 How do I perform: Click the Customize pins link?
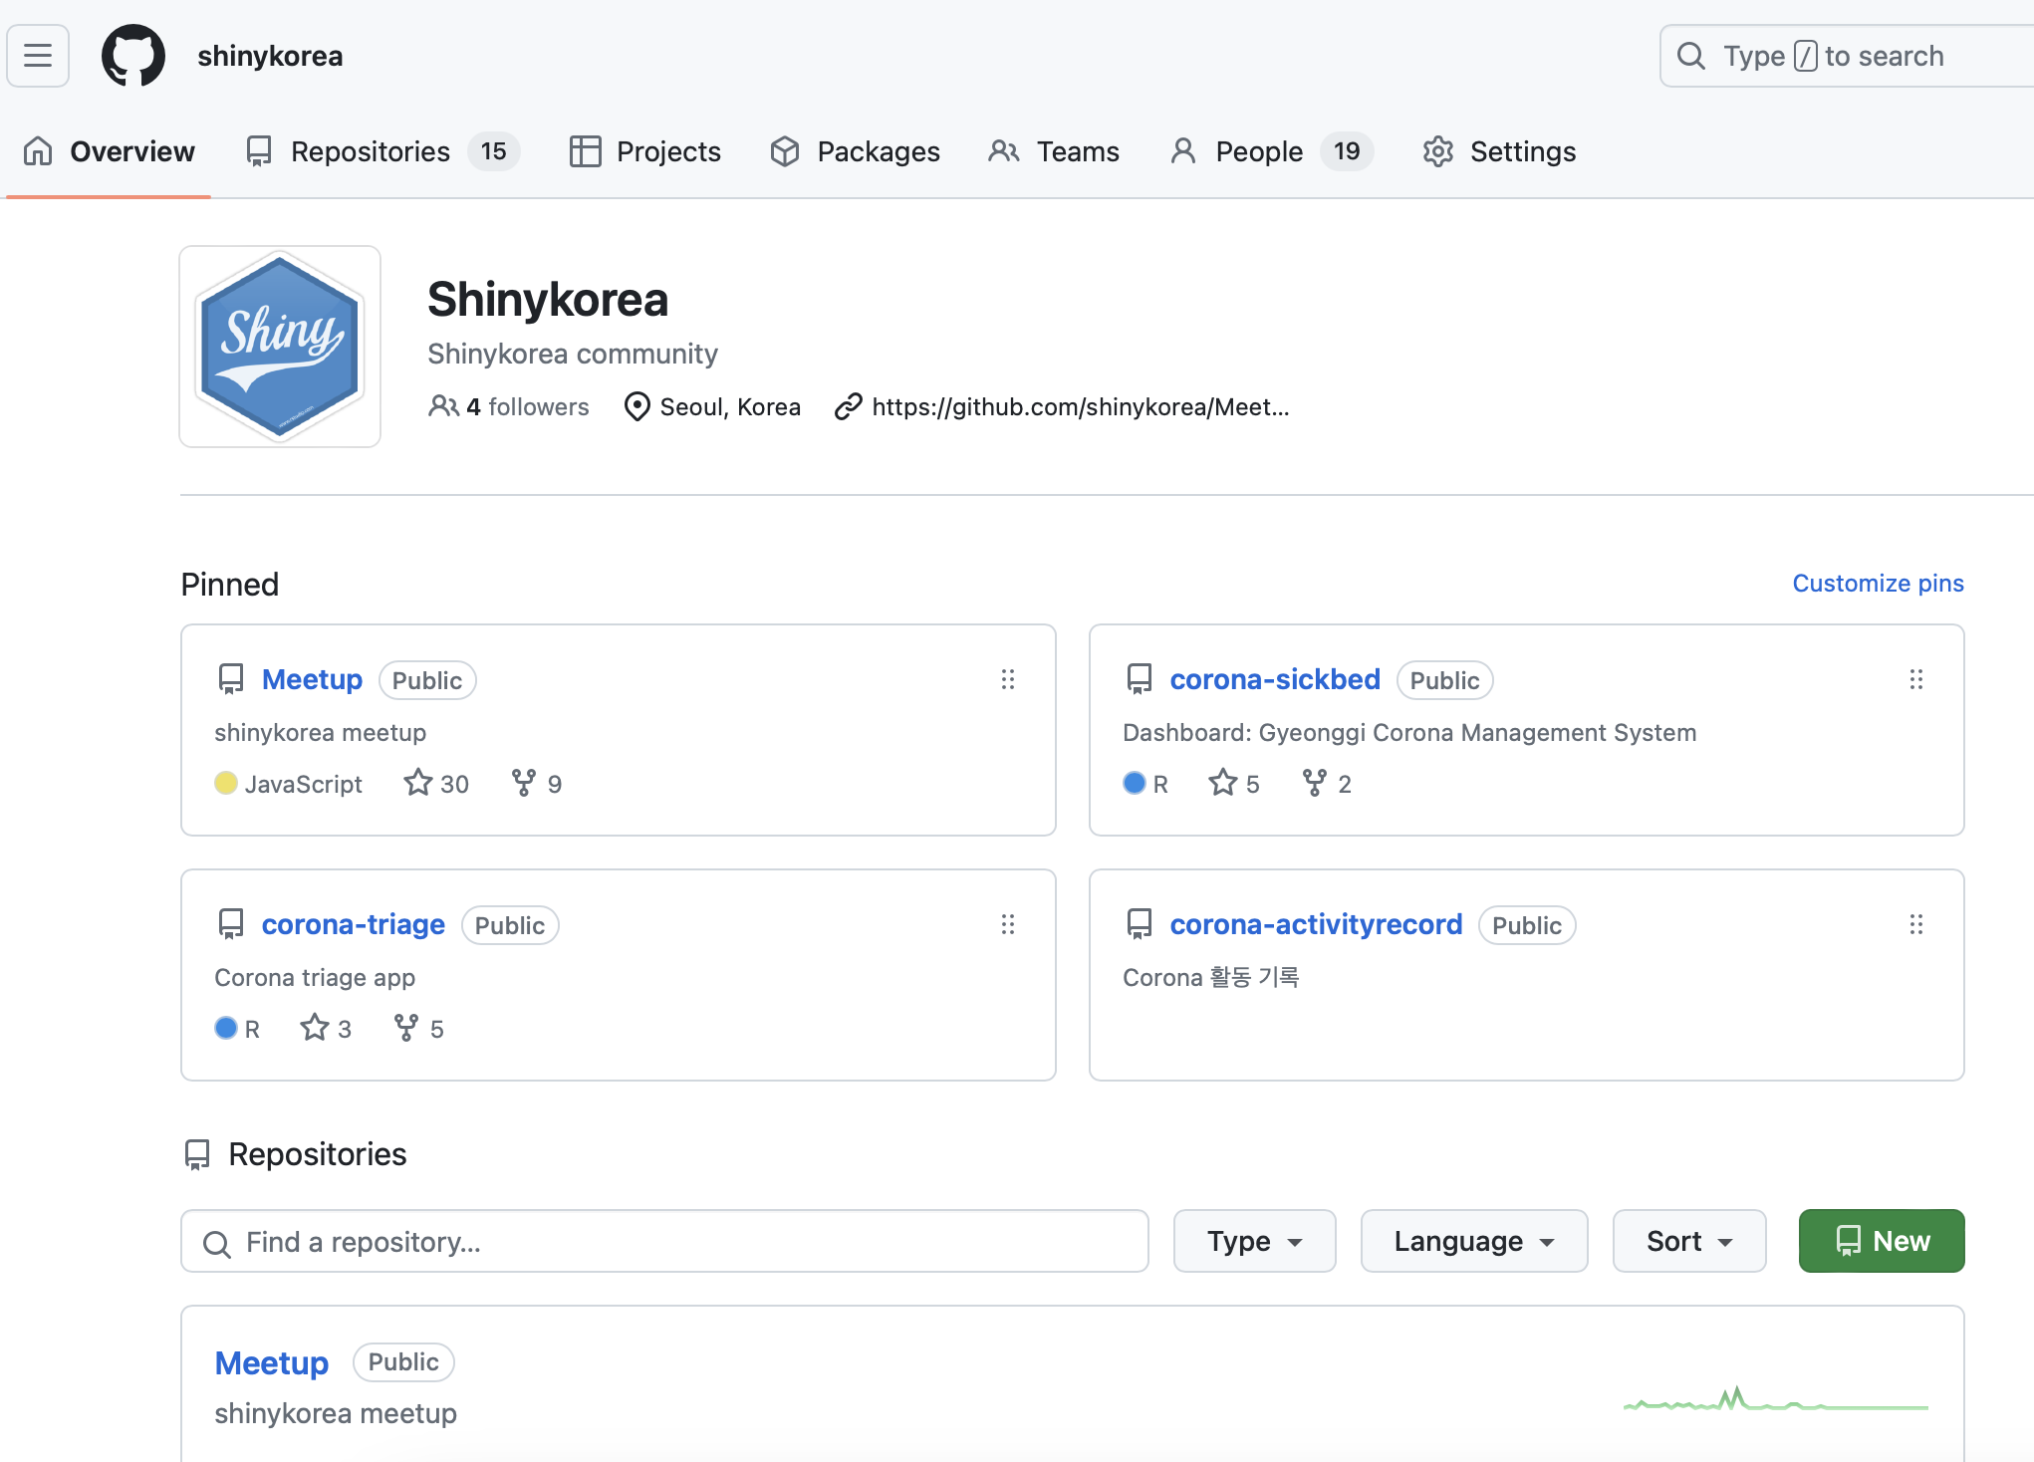[x=1878, y=584]
